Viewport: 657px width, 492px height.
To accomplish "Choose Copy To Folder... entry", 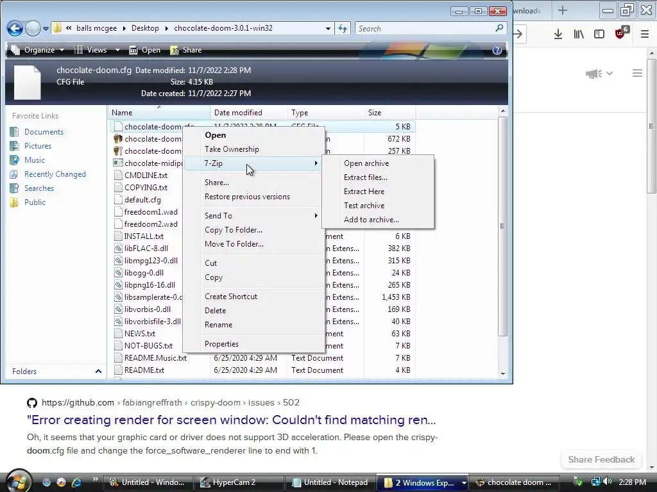I will 253,230.
